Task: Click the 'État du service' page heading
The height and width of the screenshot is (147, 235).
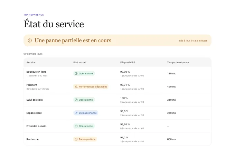Action: [x=54, y=24]
